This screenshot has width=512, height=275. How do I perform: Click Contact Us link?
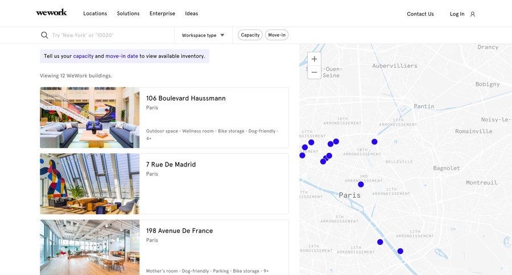pos(420,14)
